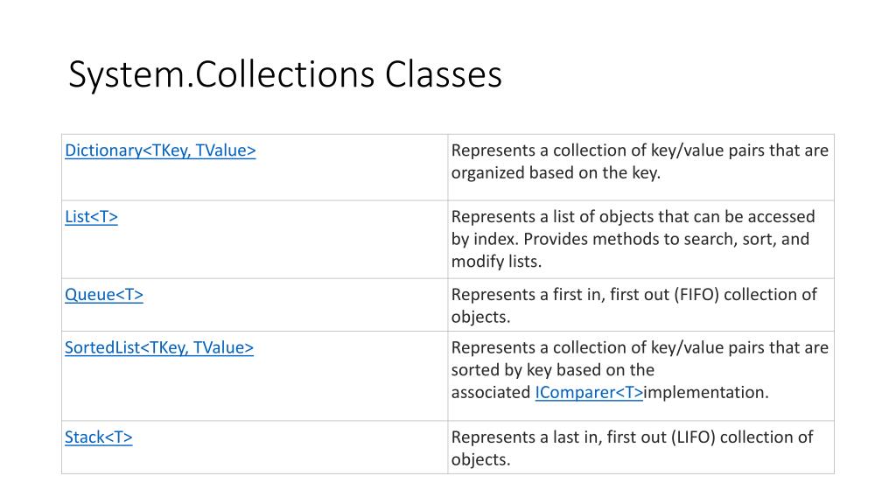896x504 pixels.
Task: Open the List<T> link
Action: pos(91,217)
